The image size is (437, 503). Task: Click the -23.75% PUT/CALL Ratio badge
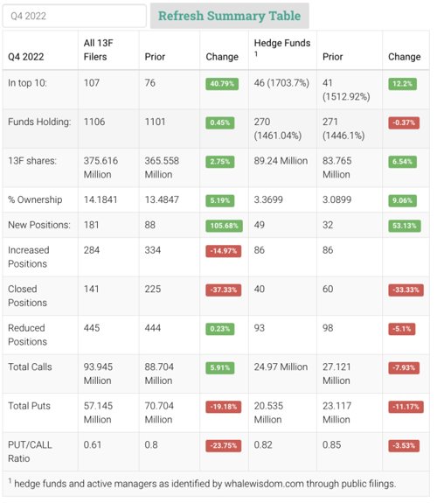tap(223, 445)
